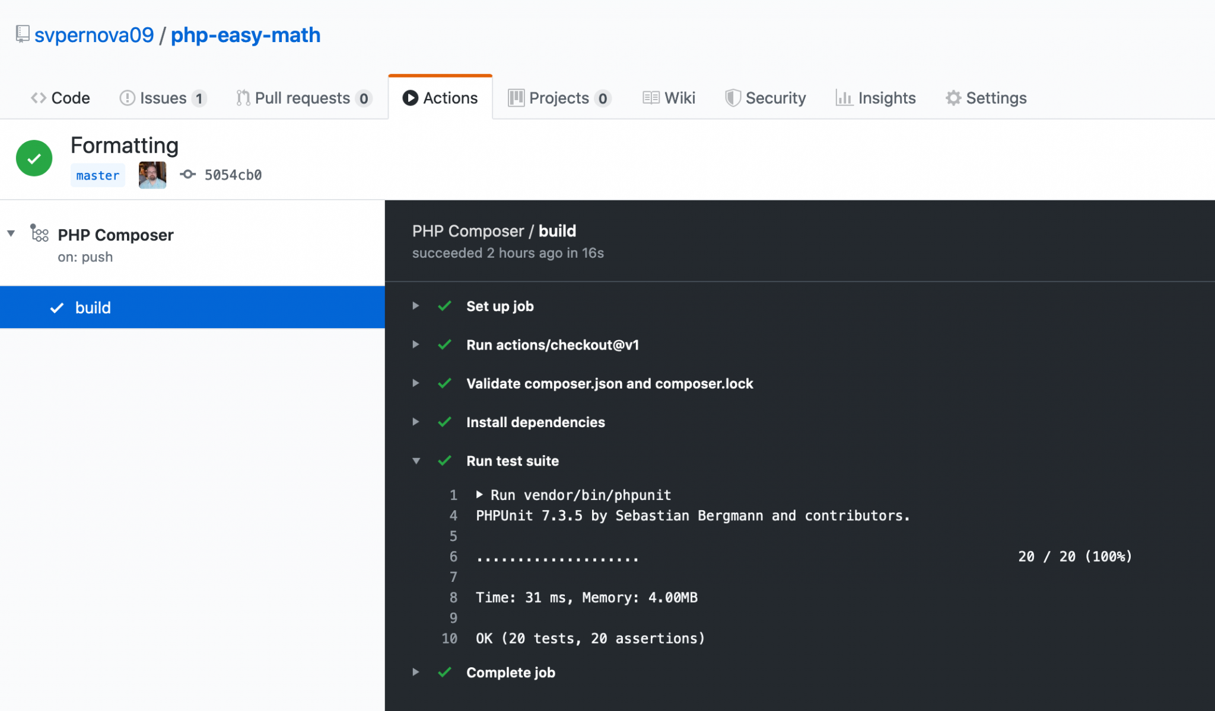Click the Actions tab icon
This screenshot has height=711, width=1215.
tap(408, 98)
